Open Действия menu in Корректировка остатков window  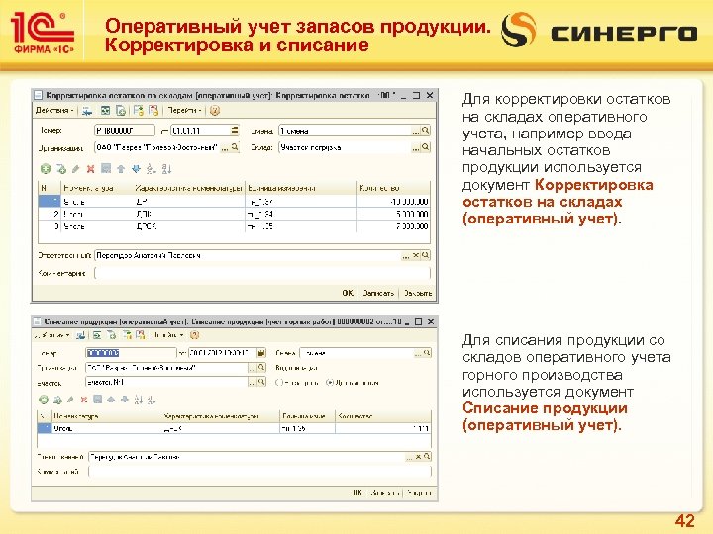pos(54,111)
